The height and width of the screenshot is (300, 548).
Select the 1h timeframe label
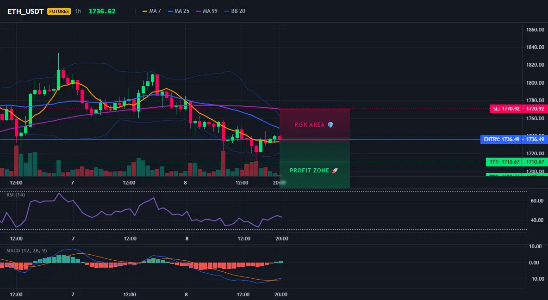78,11
